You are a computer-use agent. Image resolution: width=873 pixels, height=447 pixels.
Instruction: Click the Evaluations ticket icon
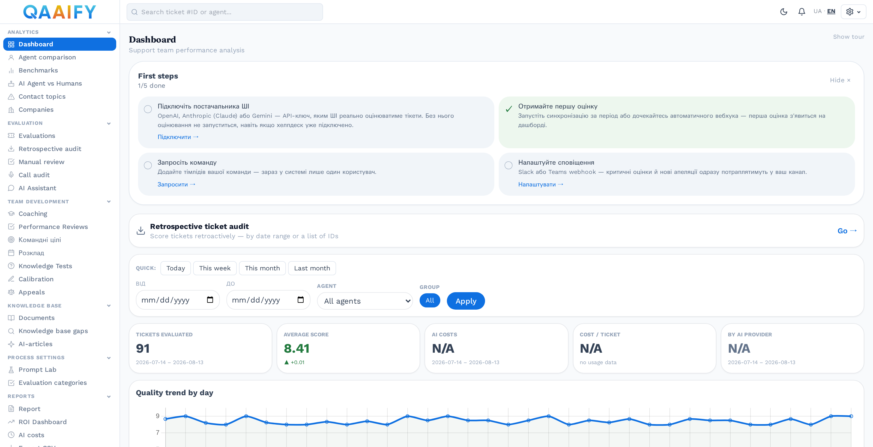[x=11, y=136]
